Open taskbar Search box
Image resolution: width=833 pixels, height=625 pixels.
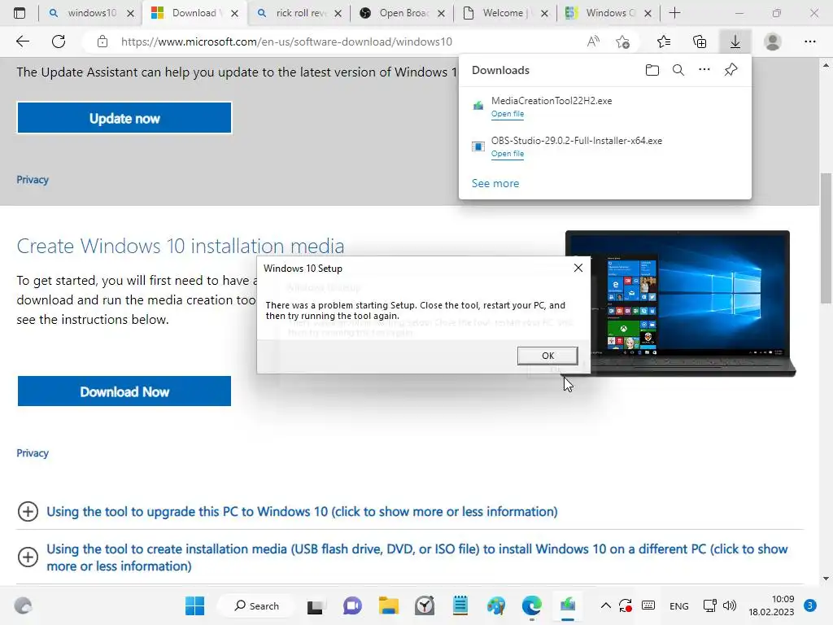[256, 605]
